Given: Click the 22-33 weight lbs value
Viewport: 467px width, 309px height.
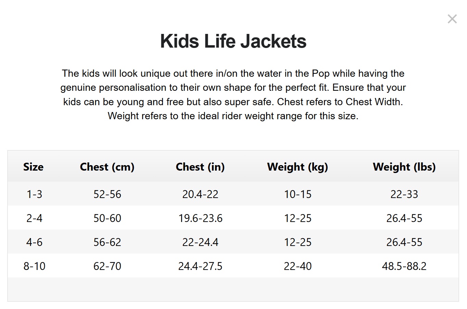Looking at the screenshot, I should (x=404, y=194).
